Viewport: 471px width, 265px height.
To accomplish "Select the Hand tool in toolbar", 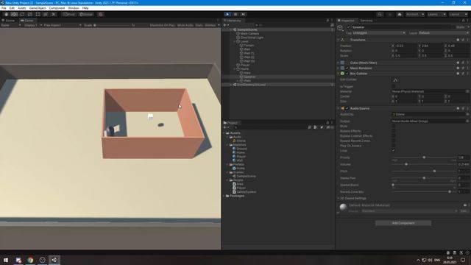I will (x=7, y=15).
